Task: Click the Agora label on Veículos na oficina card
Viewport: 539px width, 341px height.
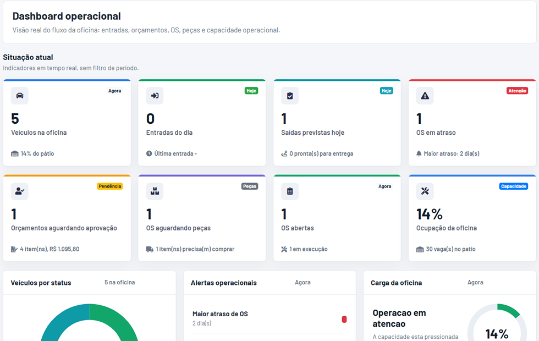Action: [114, 91]
